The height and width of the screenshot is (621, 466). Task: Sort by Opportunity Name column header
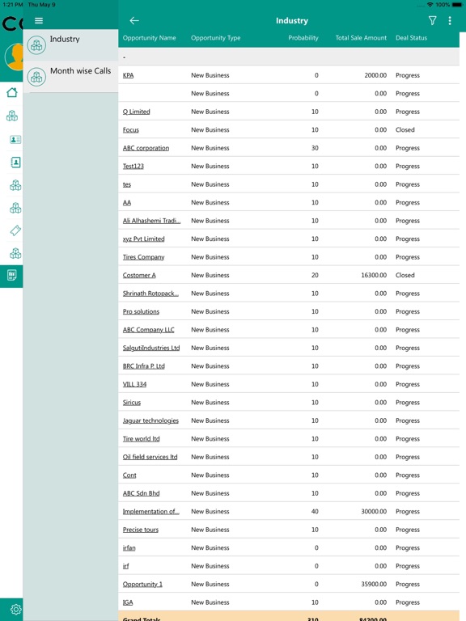[x=149, y=38]
